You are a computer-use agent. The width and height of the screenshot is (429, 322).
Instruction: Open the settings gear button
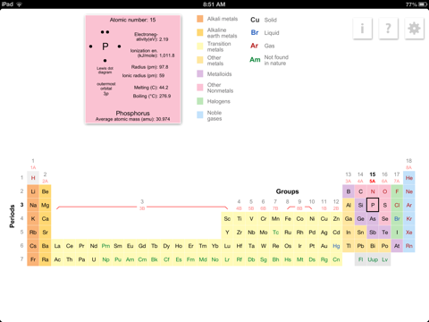pos(414,29)
